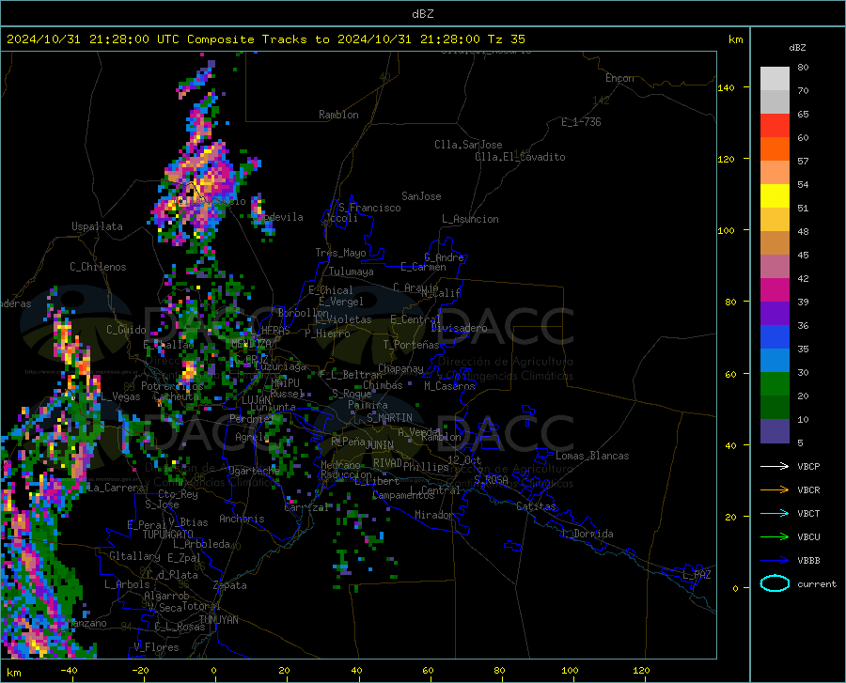Screen dimensions: 846x683
Task: Click the Lomas_Blancas map label
Action: [592, 456]
